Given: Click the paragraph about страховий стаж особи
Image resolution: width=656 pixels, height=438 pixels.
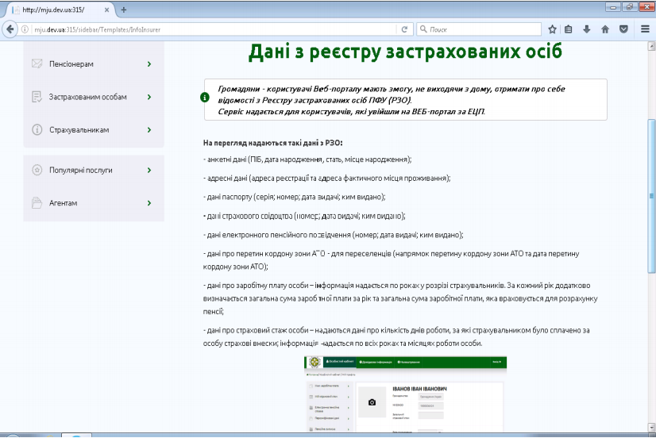Looking at the screenshot, I should tap(396, 337).
